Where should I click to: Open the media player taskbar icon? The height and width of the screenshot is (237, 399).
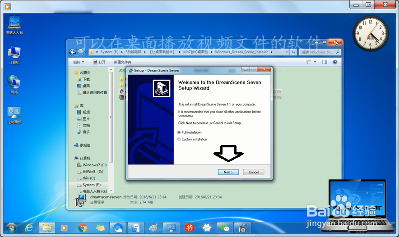(x=64, y=228)
